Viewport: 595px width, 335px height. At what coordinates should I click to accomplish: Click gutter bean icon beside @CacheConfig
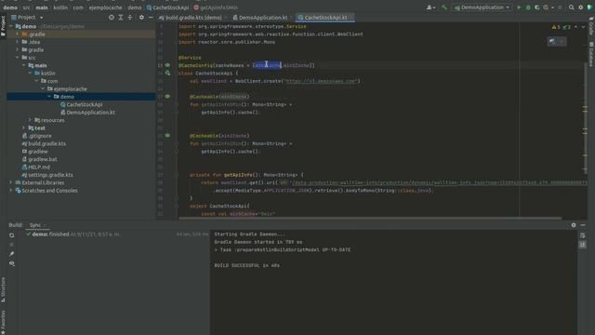pos(167,65)
